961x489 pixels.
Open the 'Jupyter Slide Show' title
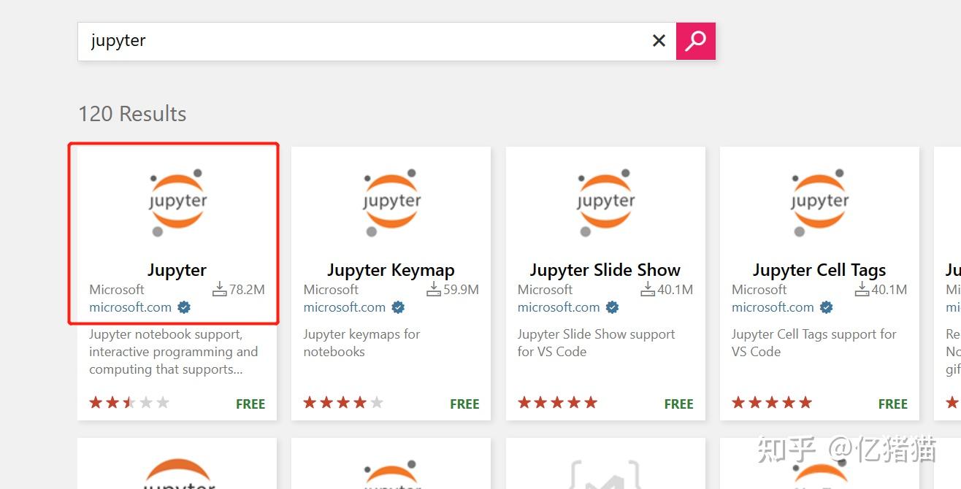coord(605,270)
